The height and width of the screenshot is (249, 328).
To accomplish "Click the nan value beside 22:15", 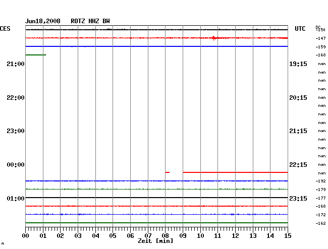I will [x=322, y=165].
